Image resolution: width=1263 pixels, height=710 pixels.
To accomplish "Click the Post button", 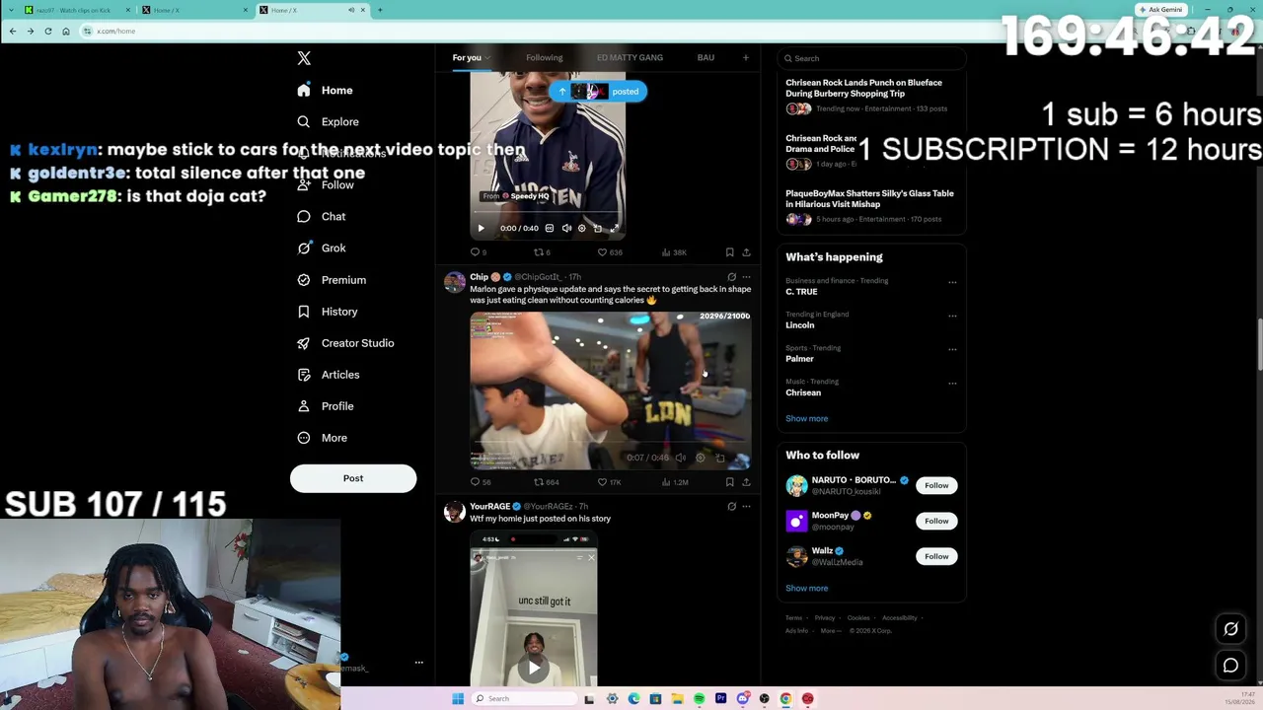I will 353,478.
